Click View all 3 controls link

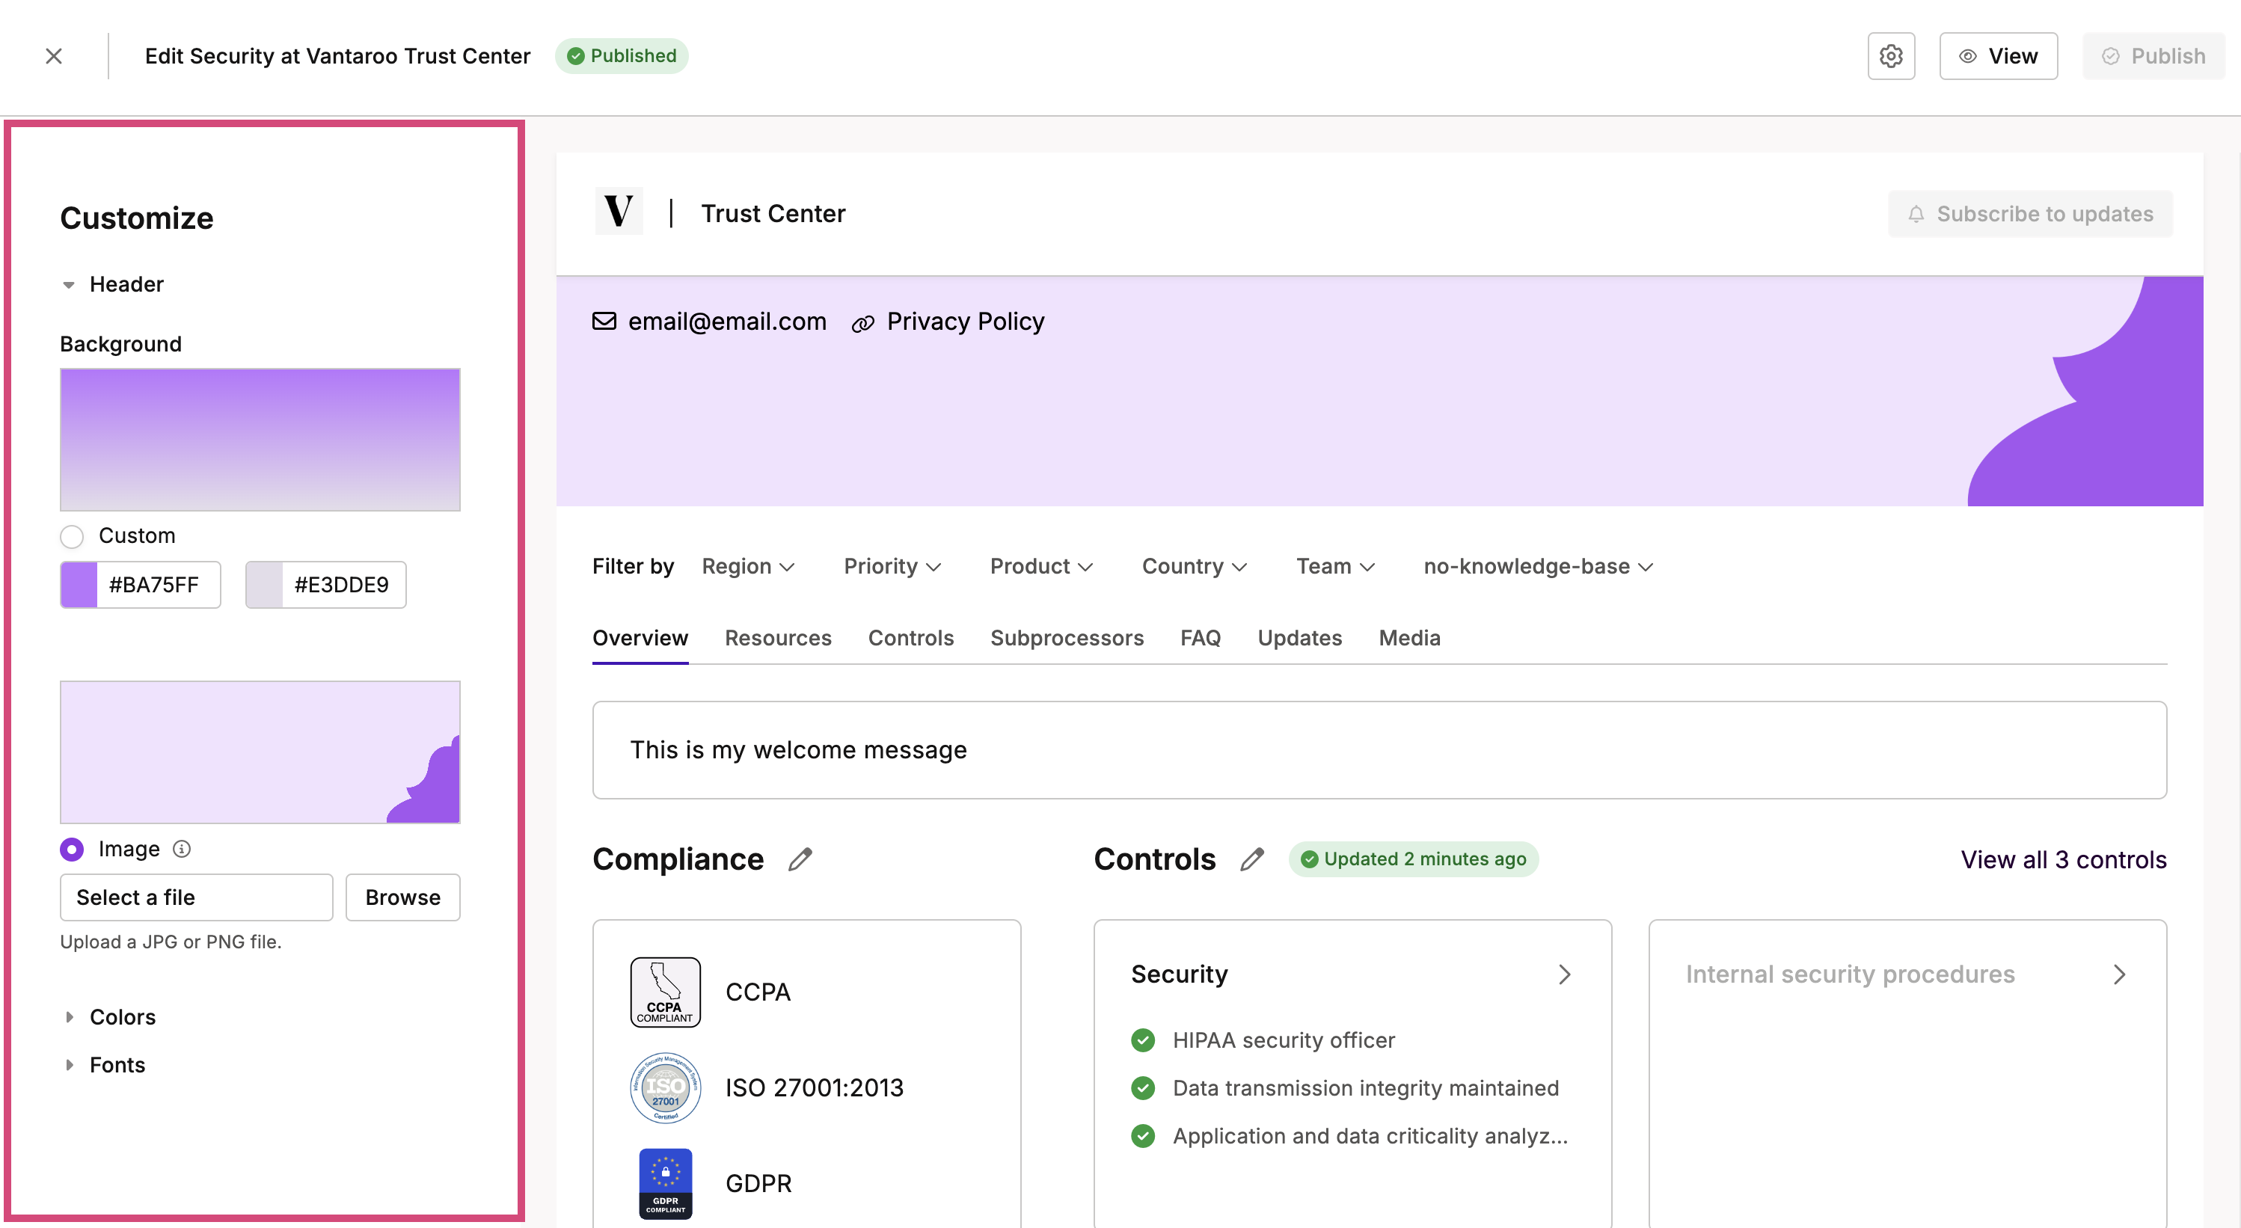pyautogui.click(x=2063, y=859)
